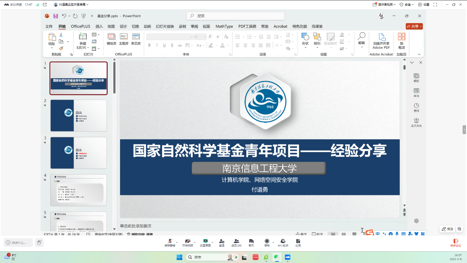Open the 单页库 single page library
This screenshot has width=467, height=263.
(136, 39)
